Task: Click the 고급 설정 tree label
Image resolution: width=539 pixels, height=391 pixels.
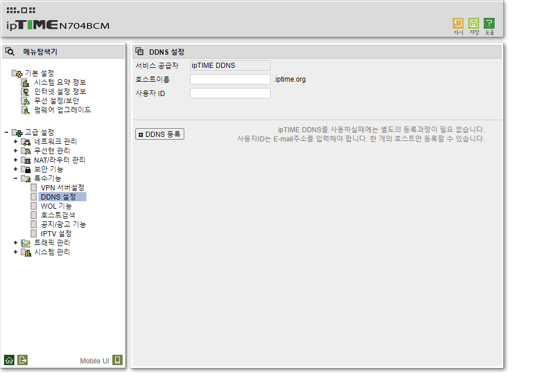Action: [40, 132]
